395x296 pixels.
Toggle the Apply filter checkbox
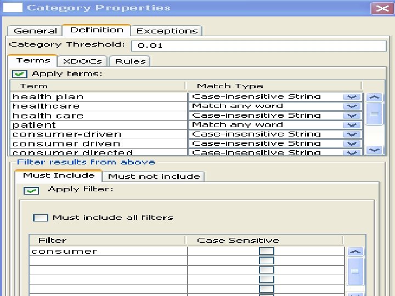coord(31,191)
